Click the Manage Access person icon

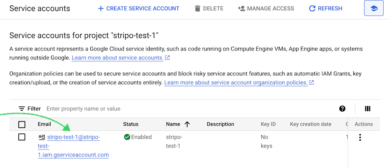pyautogui.click(x=241, y=8)
